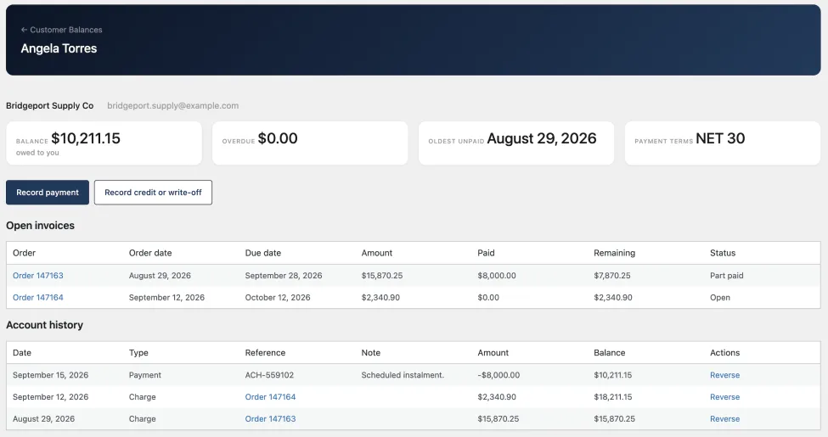The width and height of the screenshot is (828, 437).
Task: Click the Bridgeport Supply Co name
Action: coord(49,105)
